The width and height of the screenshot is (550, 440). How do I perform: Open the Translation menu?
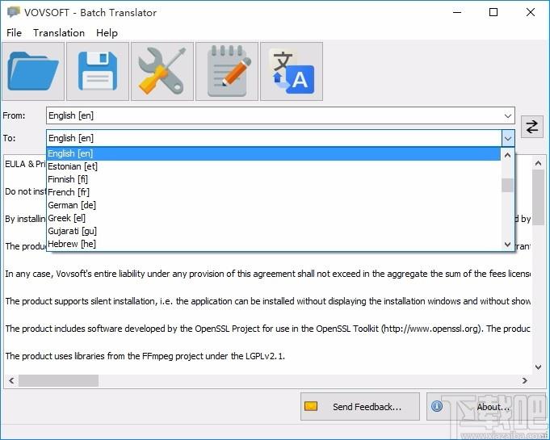(x=59, y=33)
